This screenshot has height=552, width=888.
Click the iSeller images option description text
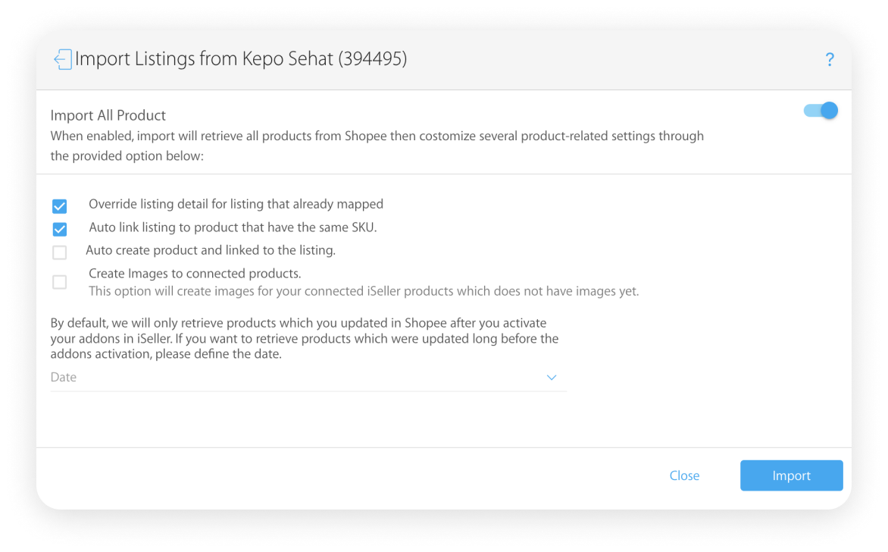coord(364,291)
